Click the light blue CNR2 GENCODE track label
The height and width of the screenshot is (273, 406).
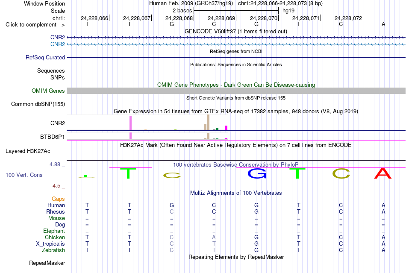58,44
